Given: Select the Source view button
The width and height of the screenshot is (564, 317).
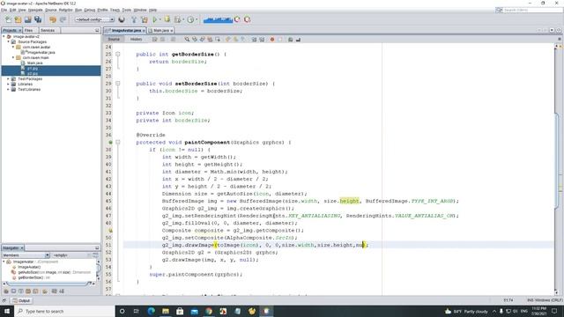Looking at the screenshot, I should pyautogui.click(x=114, y=40).
